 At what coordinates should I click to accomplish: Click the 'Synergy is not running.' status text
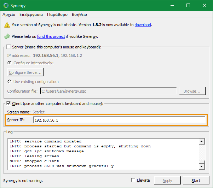click(23, 181)
